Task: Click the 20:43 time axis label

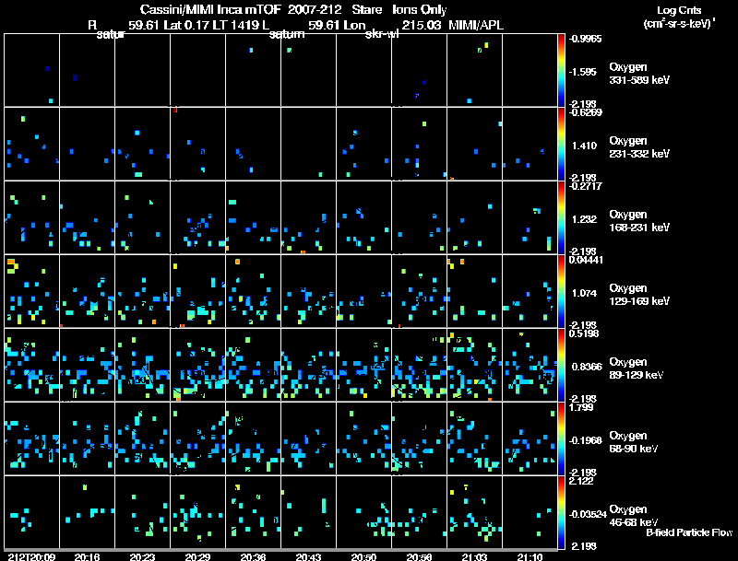Action: coord(308,556)
